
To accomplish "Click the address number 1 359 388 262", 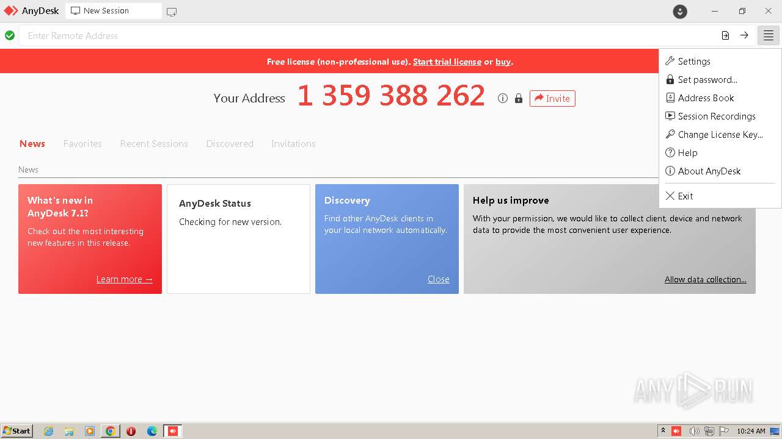I will coord(391,96).
